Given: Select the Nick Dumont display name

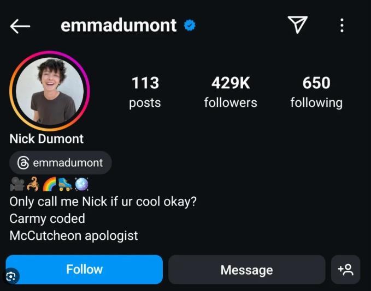Looking at the screenshot, I should pos(46,138).
